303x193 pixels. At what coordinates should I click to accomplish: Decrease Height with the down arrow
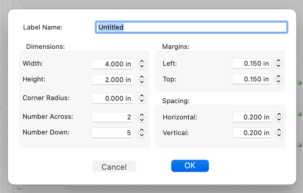point(142,82)
